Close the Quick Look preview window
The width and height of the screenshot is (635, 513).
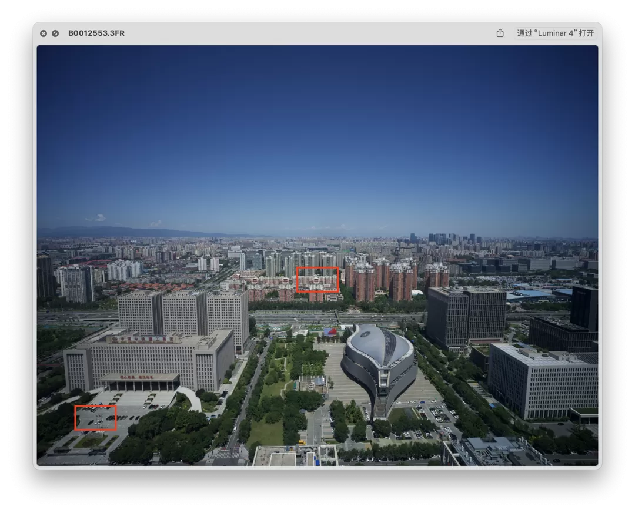click(x=44, y=33)
